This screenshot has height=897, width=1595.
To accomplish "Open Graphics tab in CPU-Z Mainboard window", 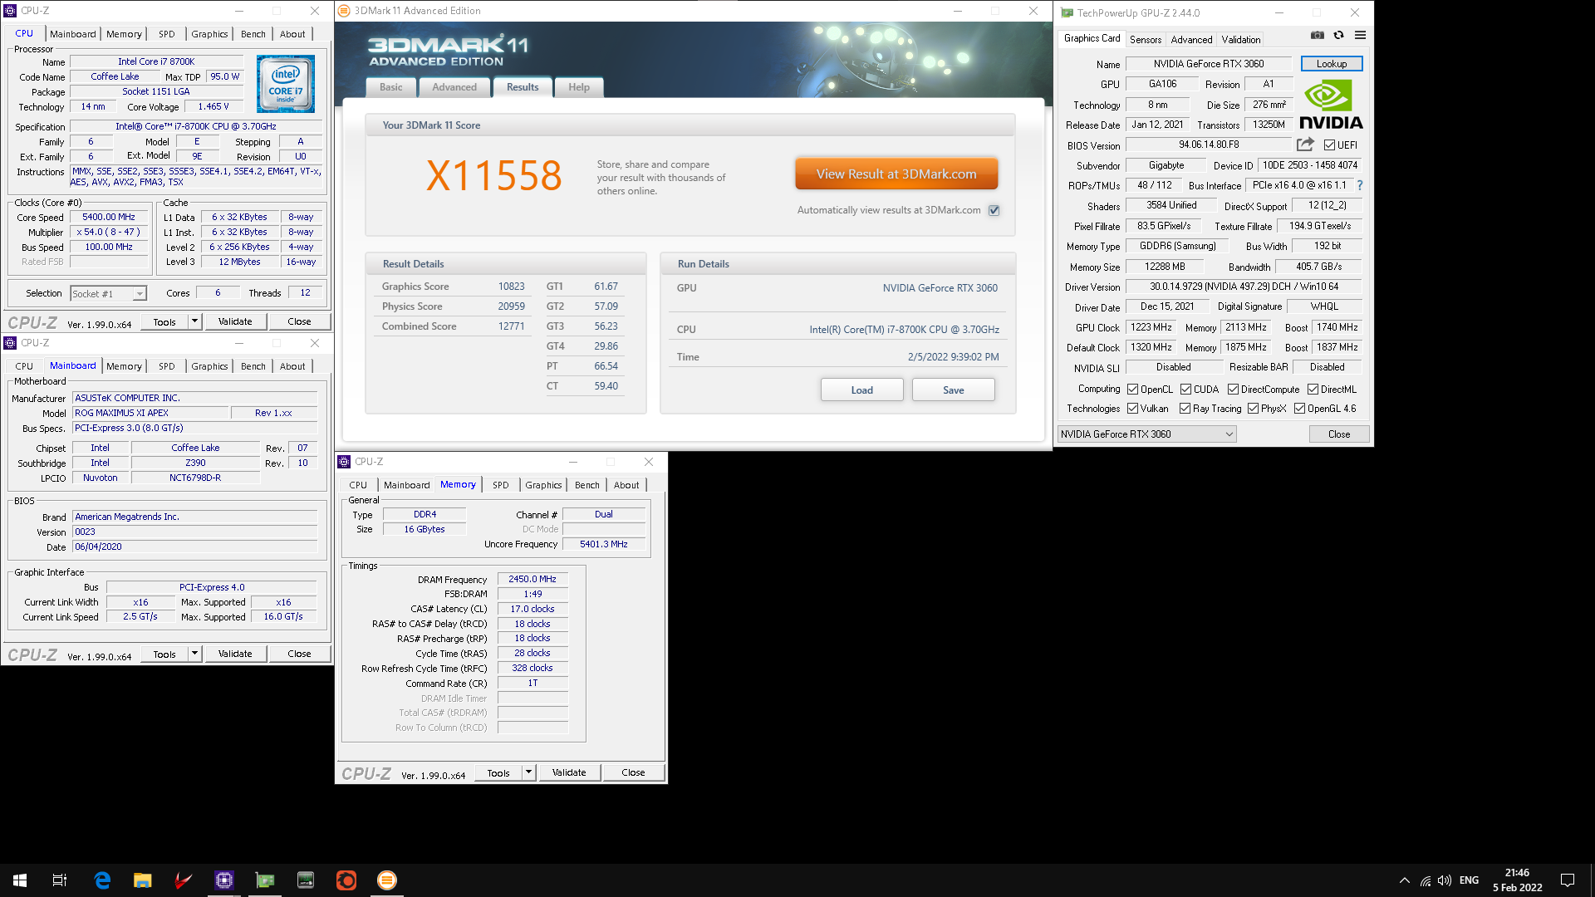I will click(x=209, y=366).
